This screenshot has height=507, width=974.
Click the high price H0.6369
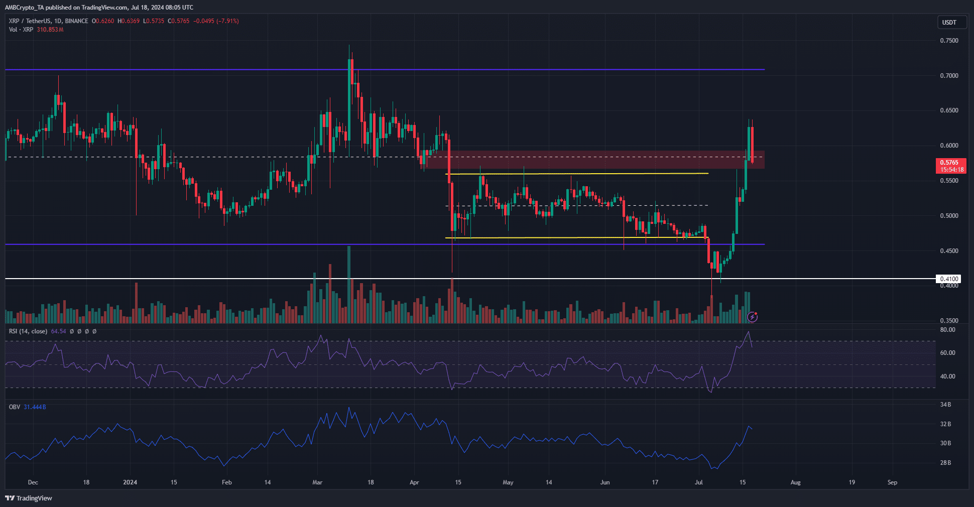(x=129, y=21)
